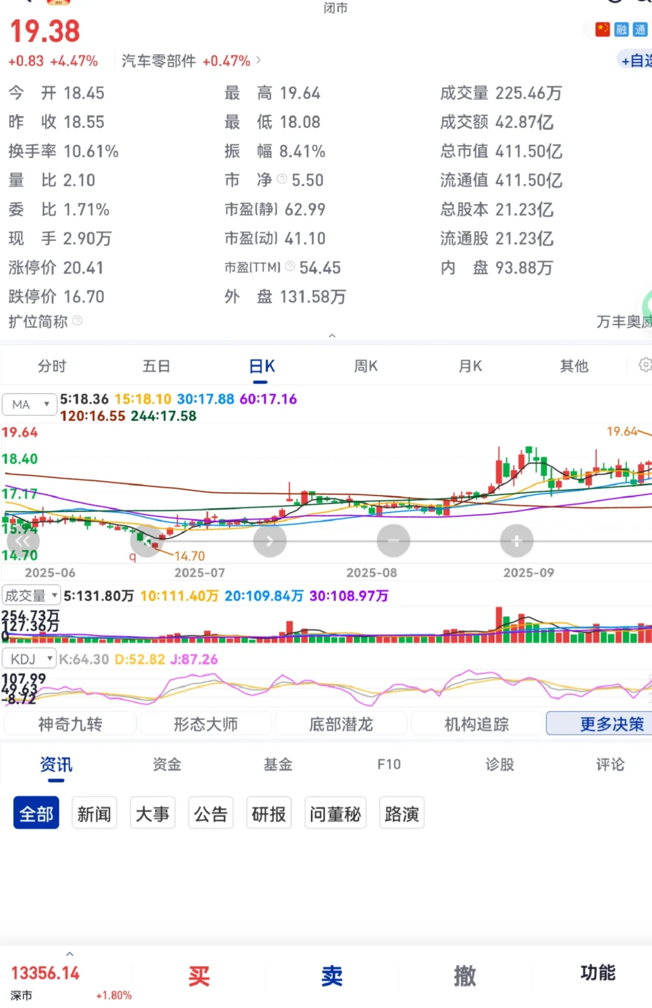Filter news by 路演
The height and width of the screenshot is (1008, 652).
tap(401, 813)
